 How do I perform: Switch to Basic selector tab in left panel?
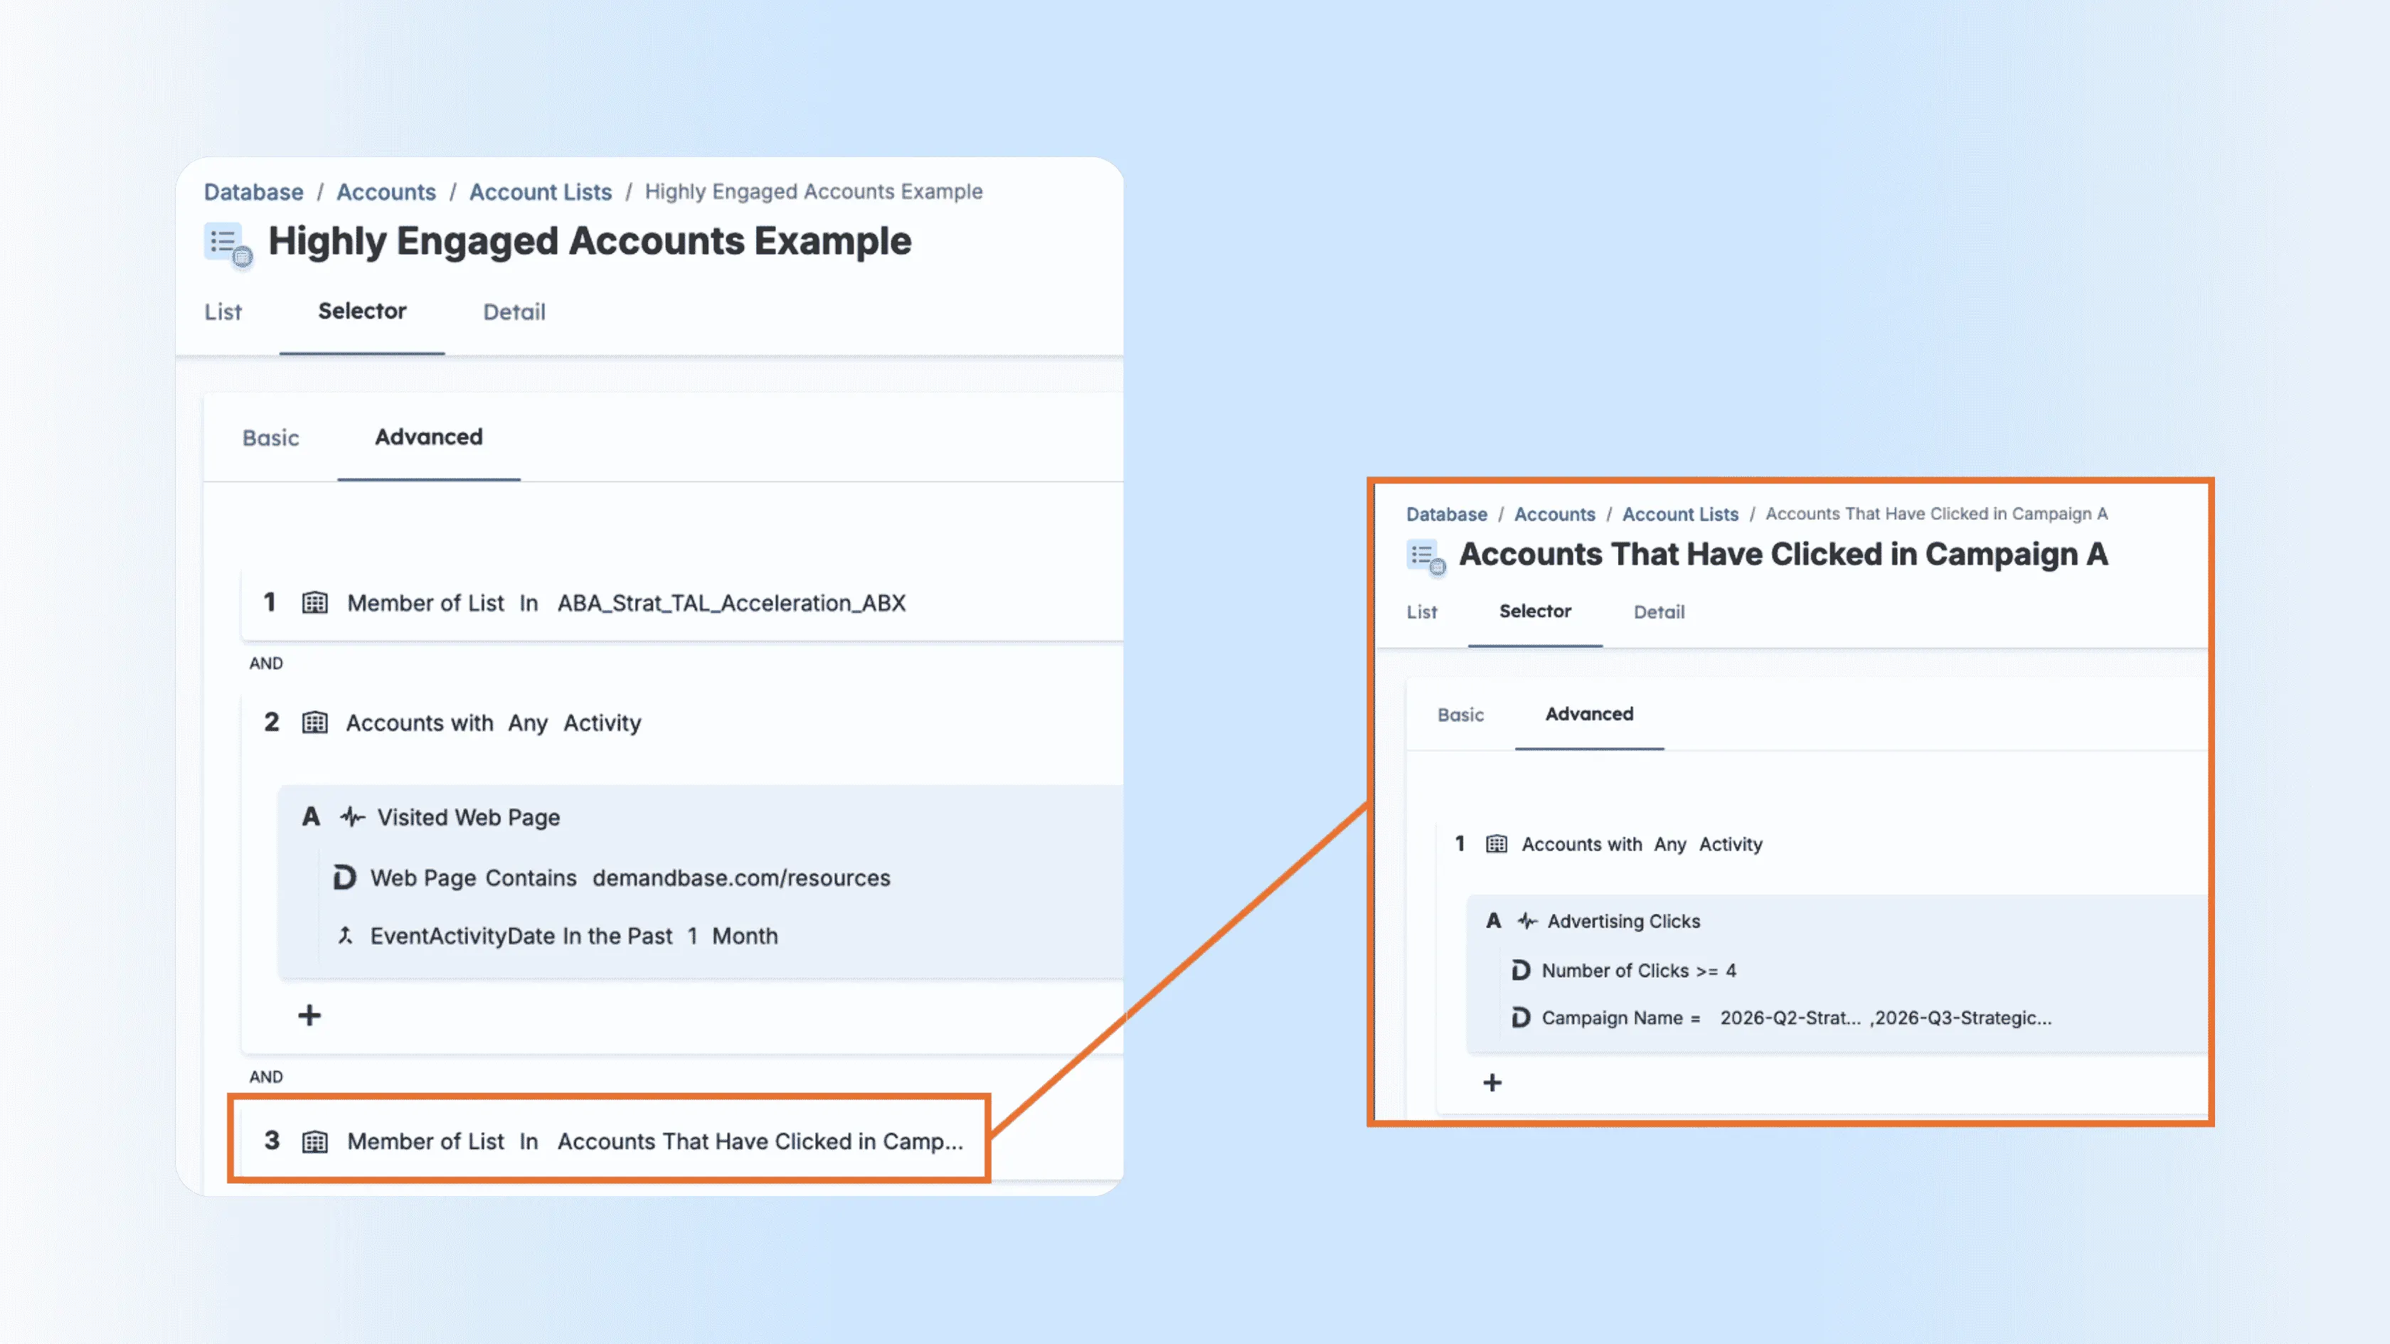pos(271,438)
